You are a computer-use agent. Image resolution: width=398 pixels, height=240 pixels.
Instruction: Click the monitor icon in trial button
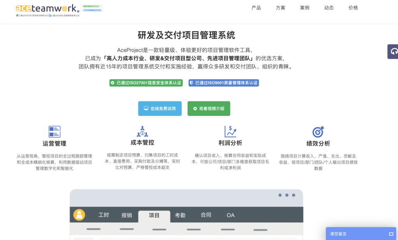point(146,109)
